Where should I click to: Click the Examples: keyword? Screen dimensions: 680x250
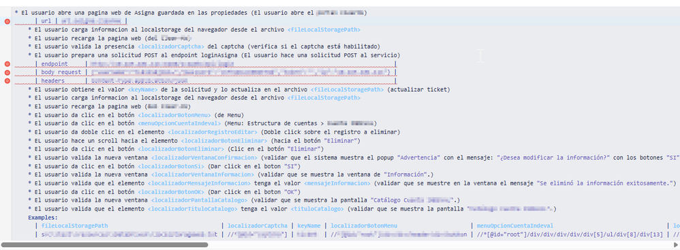point(42,217)
